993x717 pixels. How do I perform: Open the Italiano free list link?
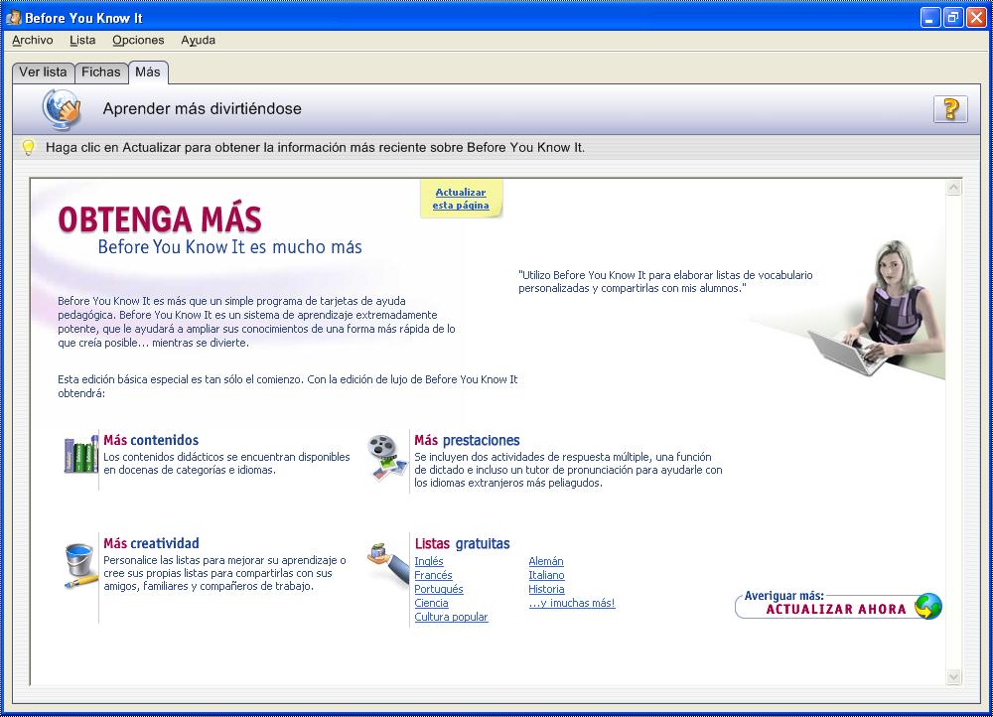tap(546, 575)
